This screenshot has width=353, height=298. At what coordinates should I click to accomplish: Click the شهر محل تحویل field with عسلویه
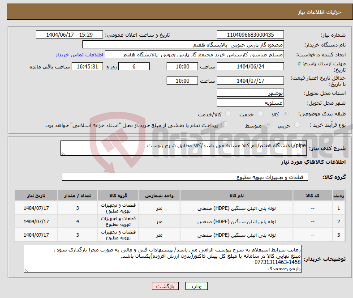coord(250,103)
